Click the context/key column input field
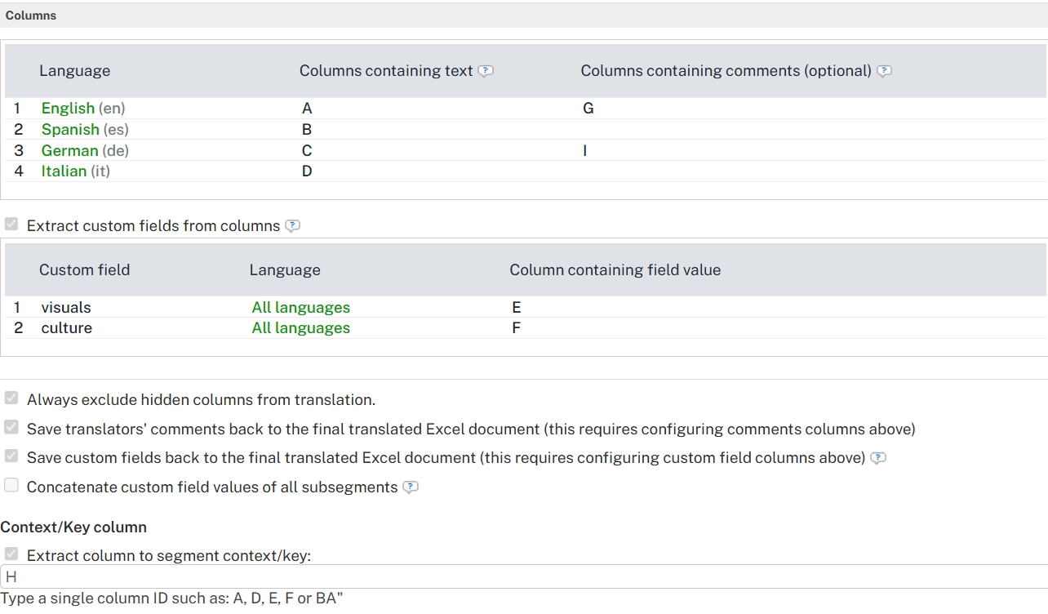Screen dimensions: 1048x614 click(522, 576)
